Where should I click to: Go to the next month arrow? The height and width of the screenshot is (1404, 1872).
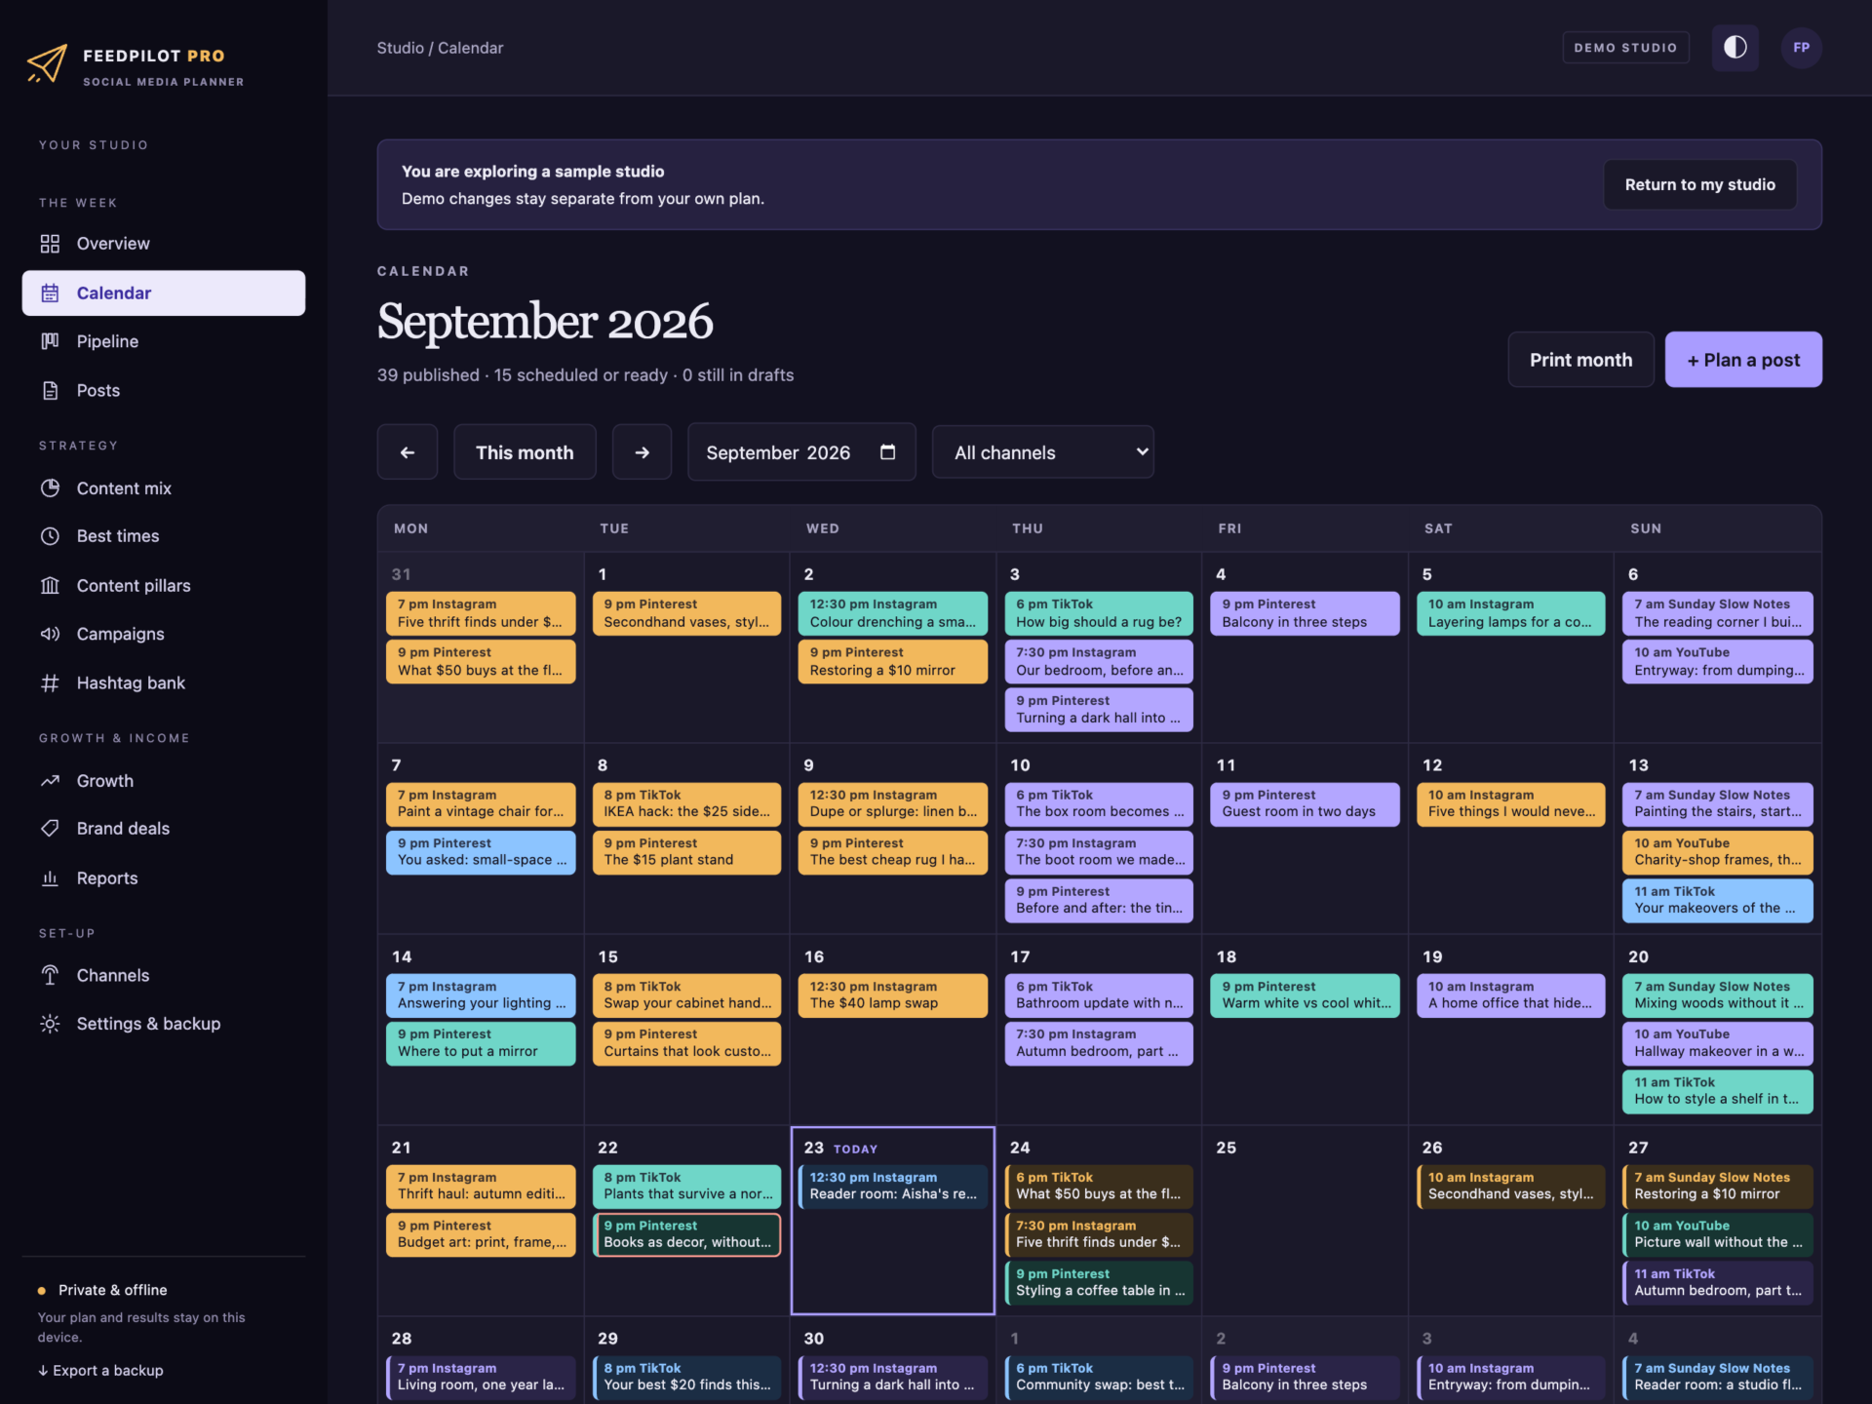tap(642, 452)
